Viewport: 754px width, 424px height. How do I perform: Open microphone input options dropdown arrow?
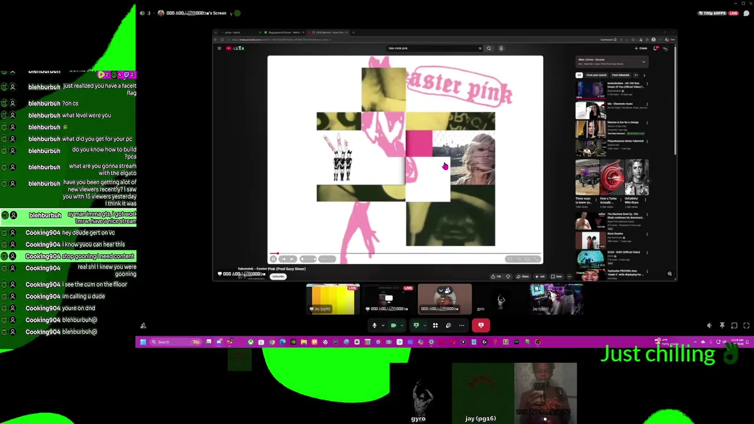(383, 325)
